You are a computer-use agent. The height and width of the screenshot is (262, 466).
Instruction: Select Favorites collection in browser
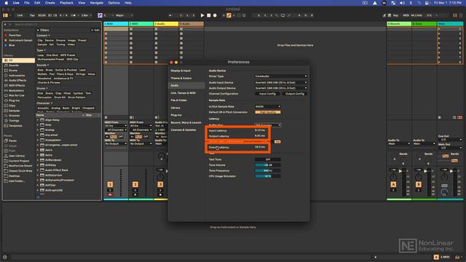(x=15, y=35)
